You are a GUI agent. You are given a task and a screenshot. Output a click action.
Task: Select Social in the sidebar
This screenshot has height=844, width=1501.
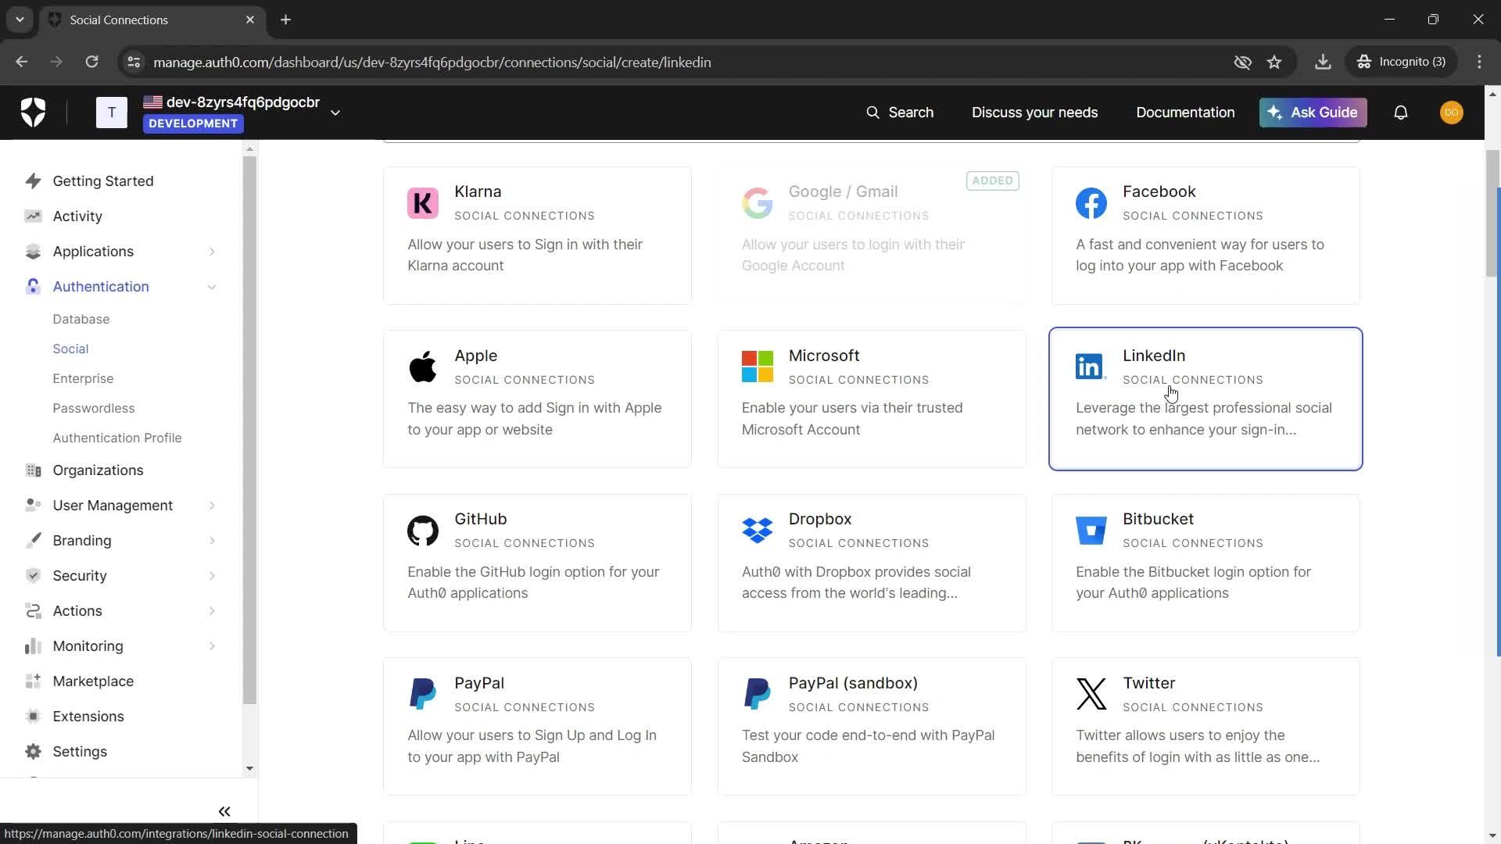point(70,349)
